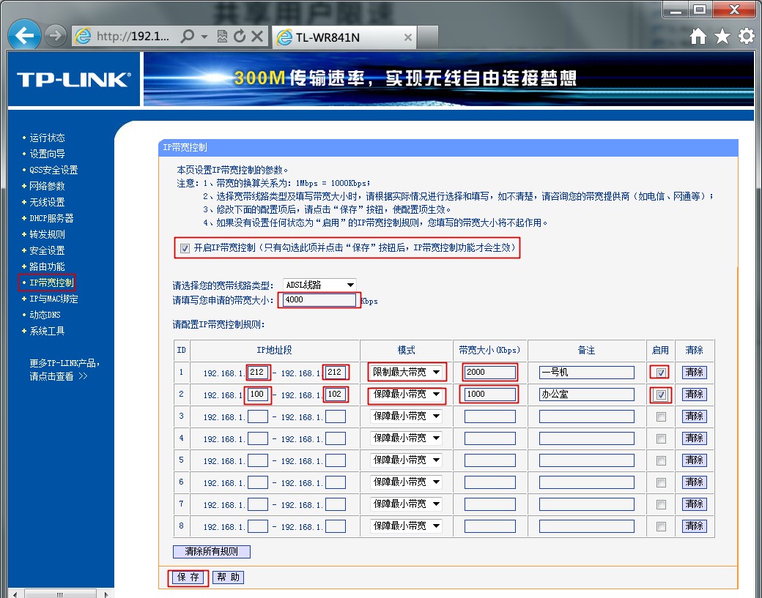This screenshot has height=598, width=762.
Task: Click sidebar horizontal scrollbar left arrow
Action: [x=15, y=594]
